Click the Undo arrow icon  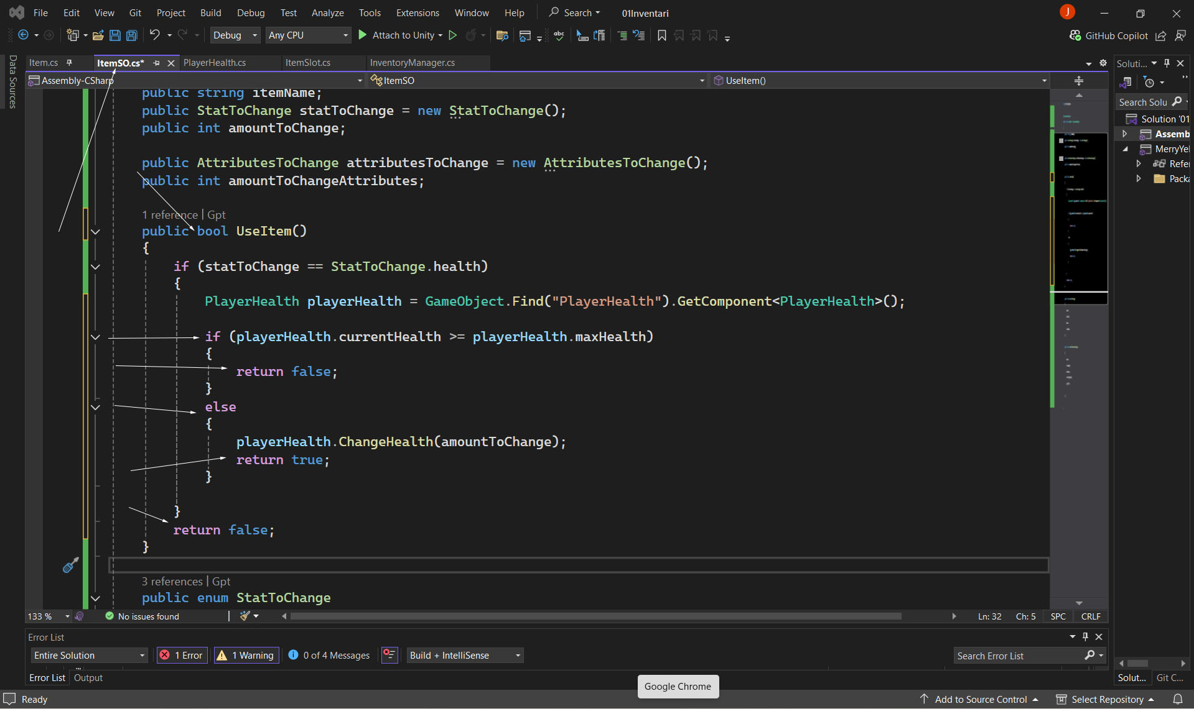pos(154,35)
